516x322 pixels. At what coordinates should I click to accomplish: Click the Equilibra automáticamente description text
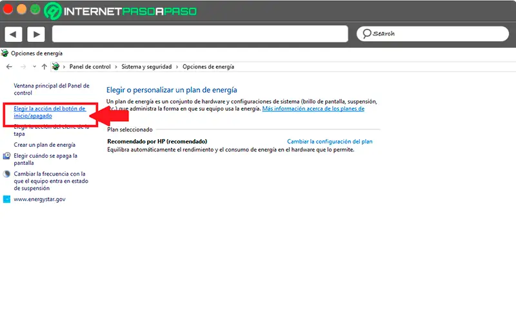(x=231, y=149)
